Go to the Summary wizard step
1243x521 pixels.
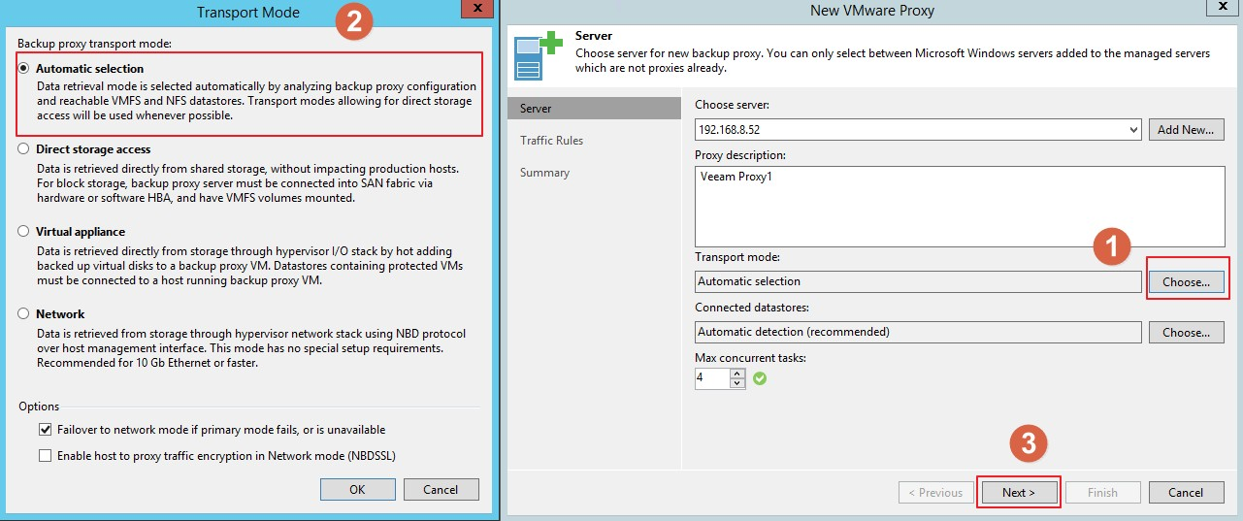point(544,173)
